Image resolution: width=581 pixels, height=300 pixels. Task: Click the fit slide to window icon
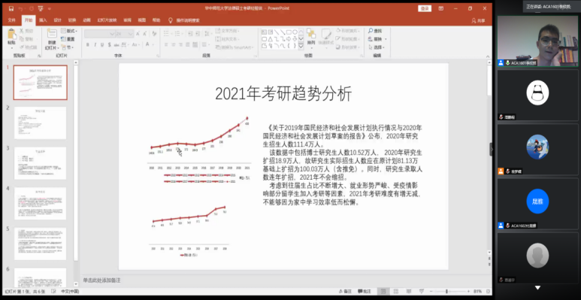tap(487, 292)
